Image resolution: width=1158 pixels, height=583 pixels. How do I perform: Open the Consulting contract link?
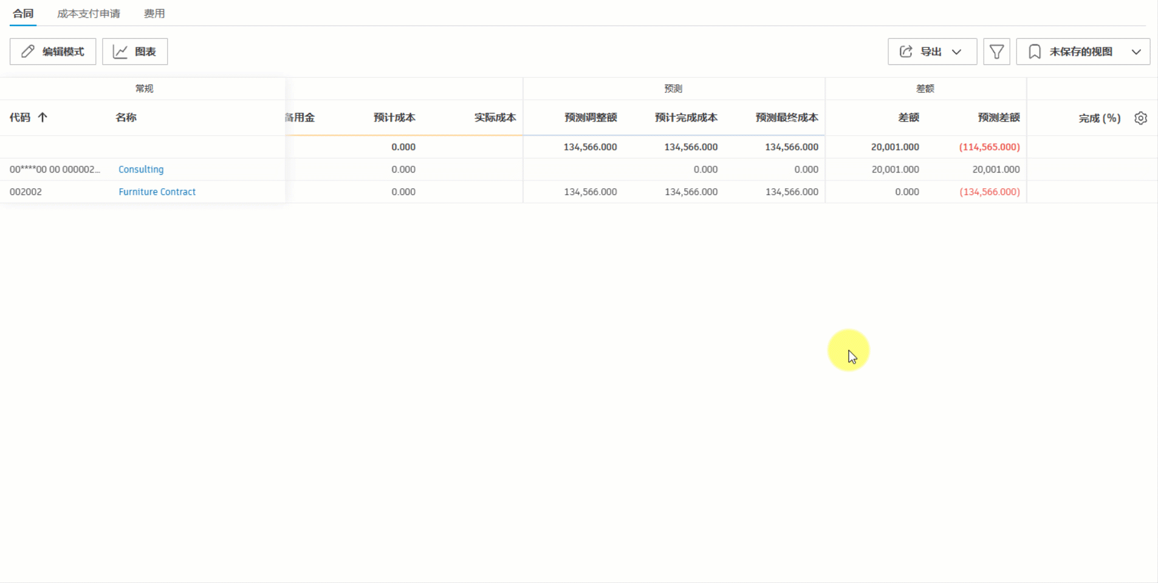[x=141, y=169]
